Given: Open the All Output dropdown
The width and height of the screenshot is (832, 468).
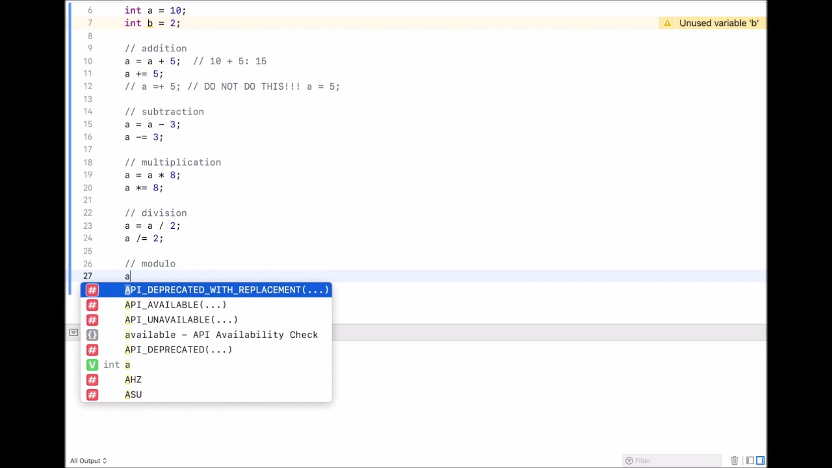Looking at the screenshot, I should (x=88, y=461).
